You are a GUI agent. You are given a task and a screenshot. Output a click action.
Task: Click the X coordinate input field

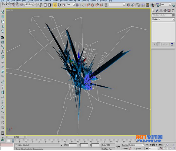tap(73, 145)
